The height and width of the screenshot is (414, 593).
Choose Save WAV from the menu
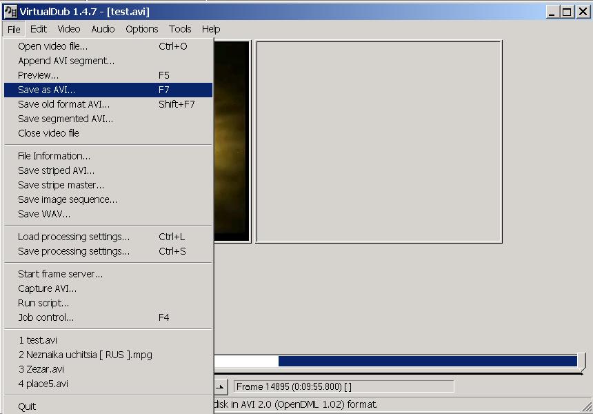pos(44,214)
